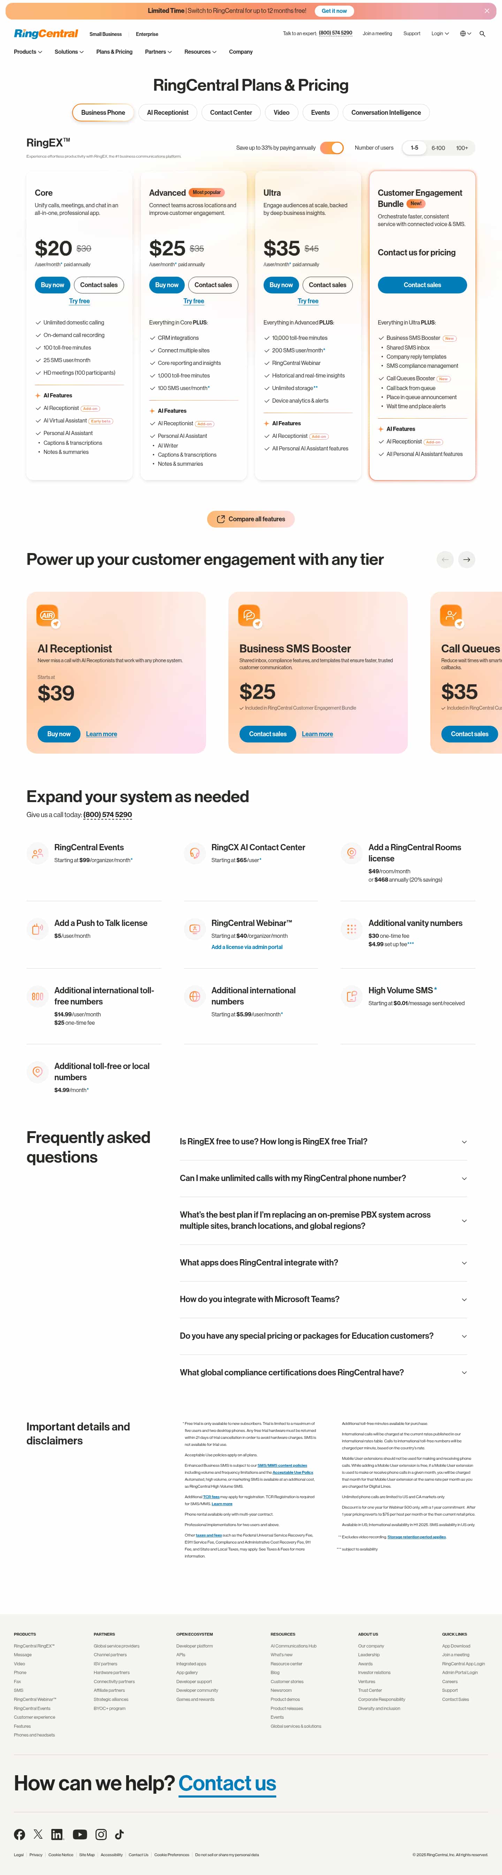
Task: Select the 100+ users option
Action: coord(461,147)
